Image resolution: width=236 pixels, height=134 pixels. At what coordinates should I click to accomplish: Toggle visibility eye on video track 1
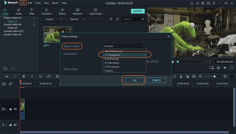15,109
